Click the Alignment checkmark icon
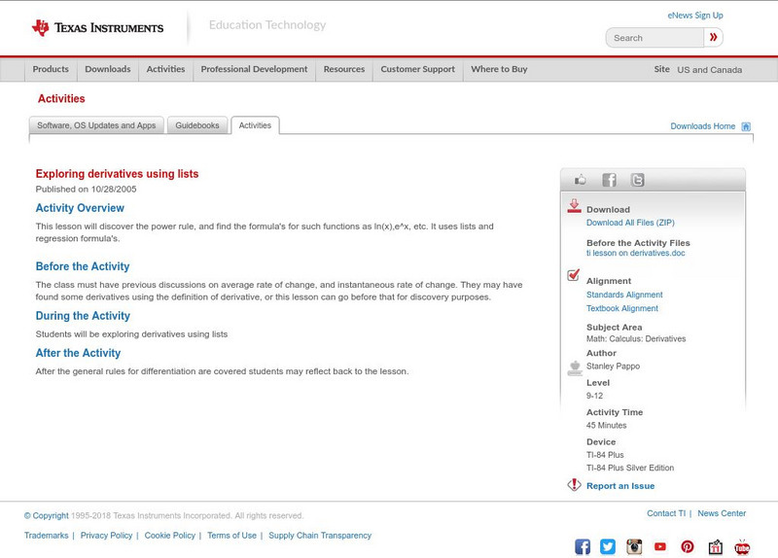 pyautogui.click(x=573, y=275)
